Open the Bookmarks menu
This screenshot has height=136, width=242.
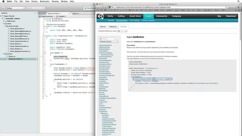tap(45, 2)
